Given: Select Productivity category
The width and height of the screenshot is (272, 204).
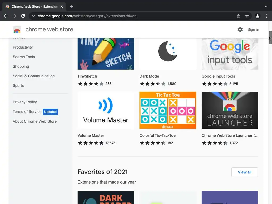Looking at the screenshot, I should [x=23, y=47].
